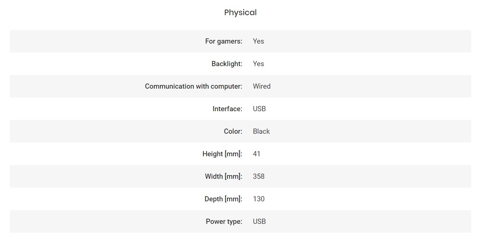Click the 'Interface:' label

(227, 109)
